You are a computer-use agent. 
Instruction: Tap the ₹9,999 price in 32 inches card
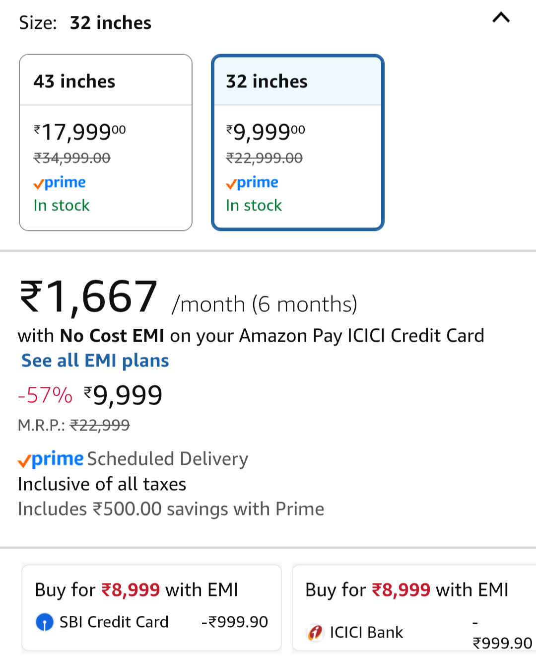point(266,132)
